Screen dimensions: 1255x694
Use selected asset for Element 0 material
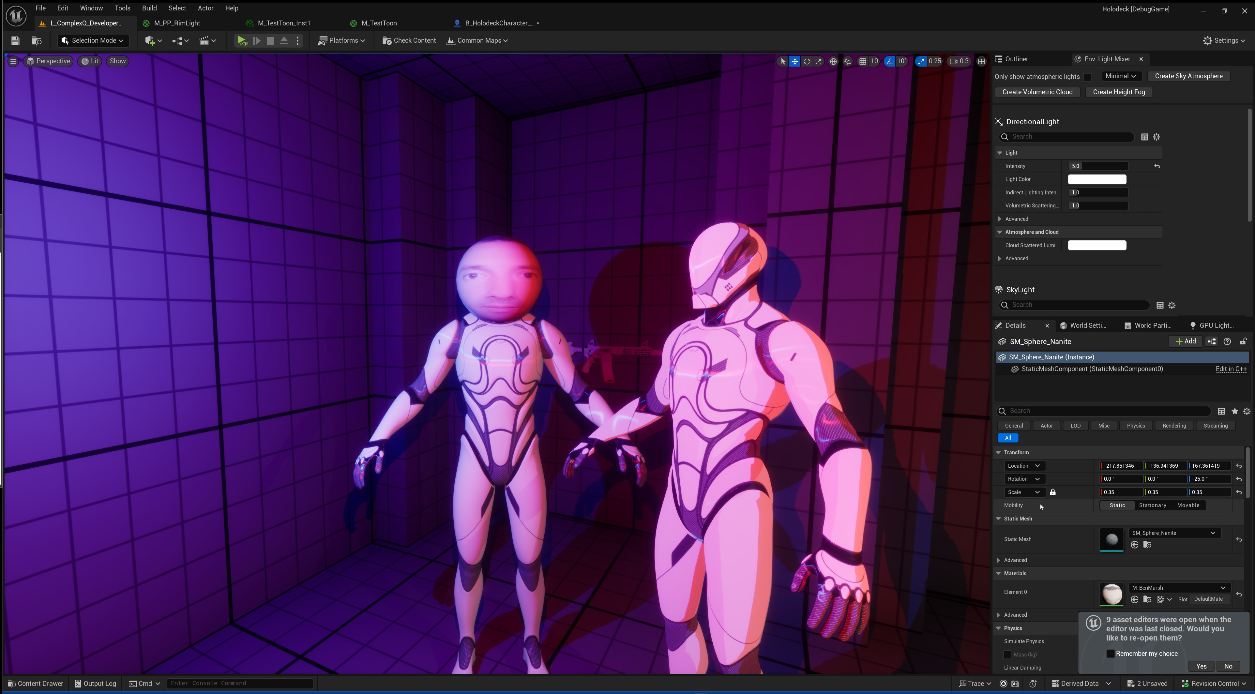click(1135, 599)
